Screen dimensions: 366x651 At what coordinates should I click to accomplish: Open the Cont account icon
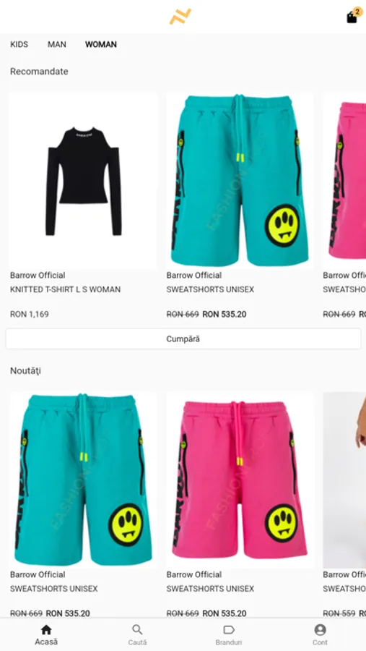pyautogui.click(x=320, y=630)
